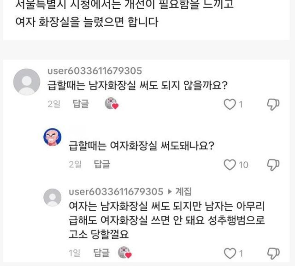Reply to the top comment via 답글
Viewport: 295px width, 266px height.
click(x=81, y=104)
